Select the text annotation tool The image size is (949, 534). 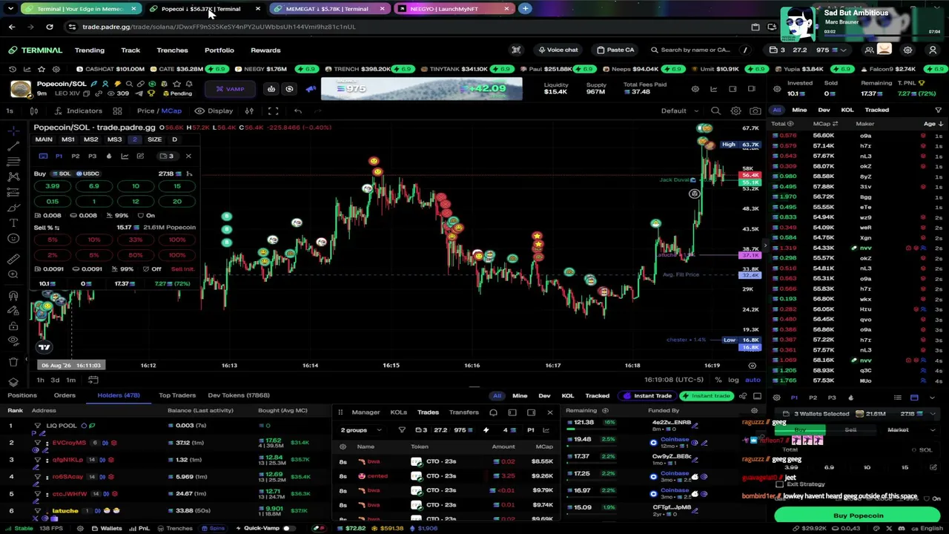[13, 222]
